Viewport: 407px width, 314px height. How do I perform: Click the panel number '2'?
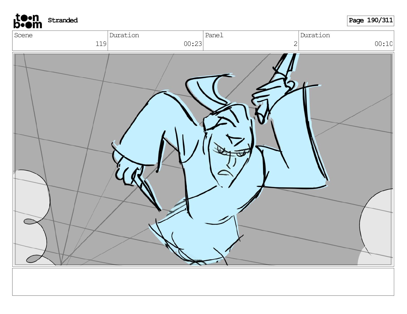(x=295, y=44)
